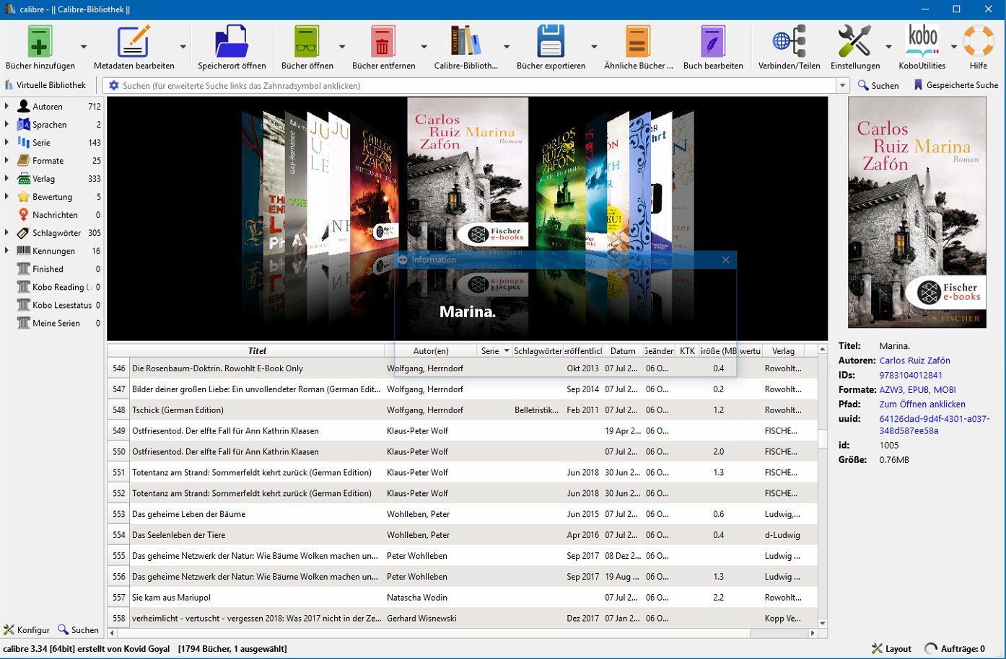Open search history dropdown arrow
Viewport: 1006px width, 659px height.
(x=842, y=85)
